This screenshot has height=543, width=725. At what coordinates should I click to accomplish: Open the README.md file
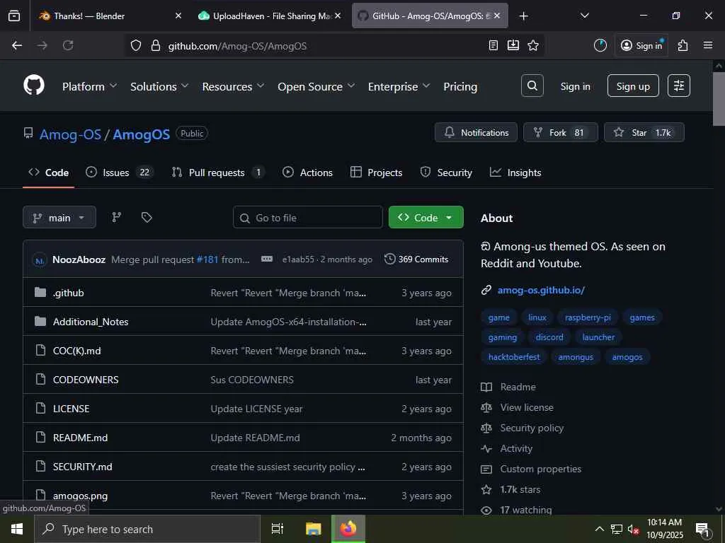(x=81, y=438)
